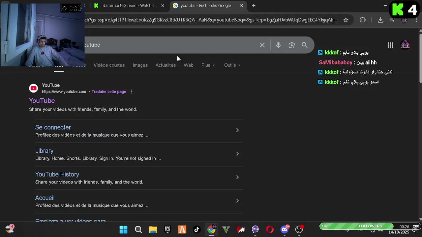This screenshot has height=237, width=422.
Task: Click Traduire cette page link
Action: 109,92
